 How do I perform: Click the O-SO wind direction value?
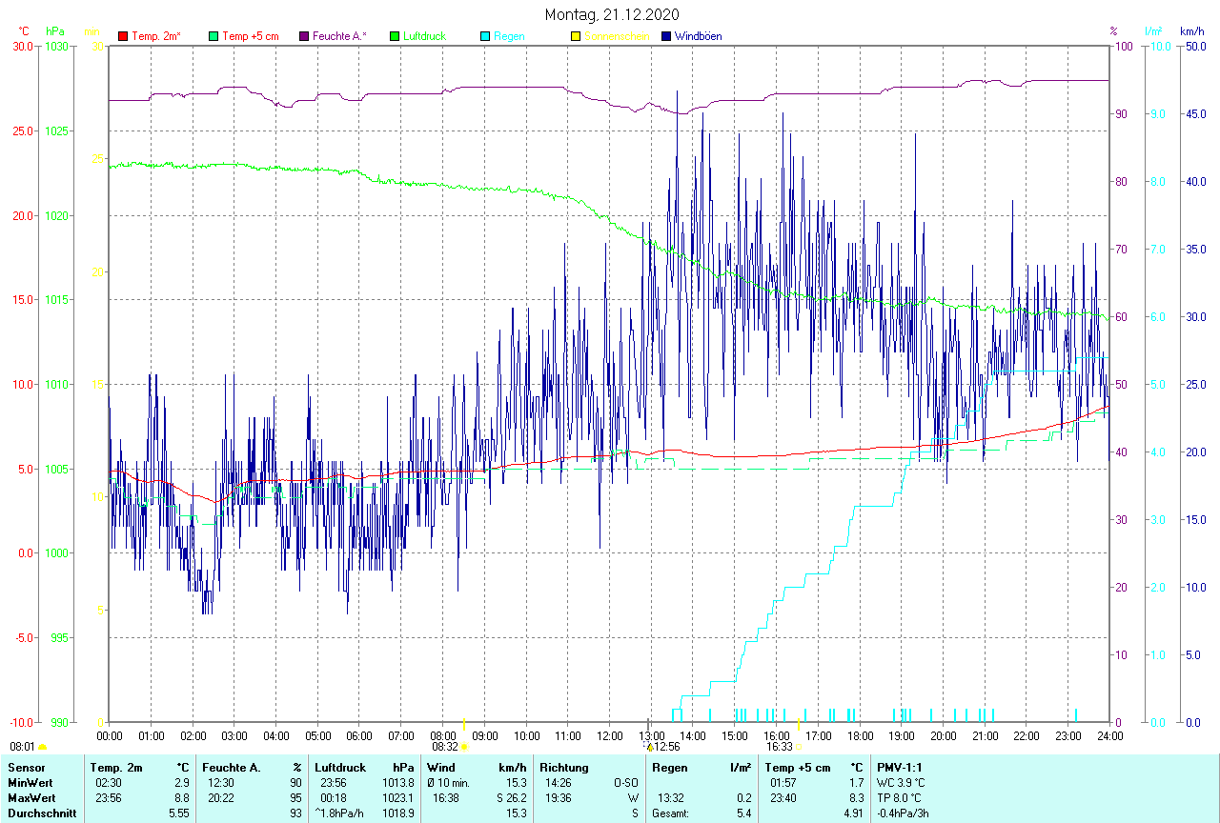coord(624,782)
